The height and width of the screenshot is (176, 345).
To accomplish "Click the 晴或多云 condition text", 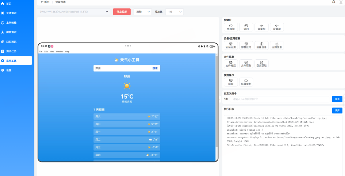I will (x=127, y=102).
